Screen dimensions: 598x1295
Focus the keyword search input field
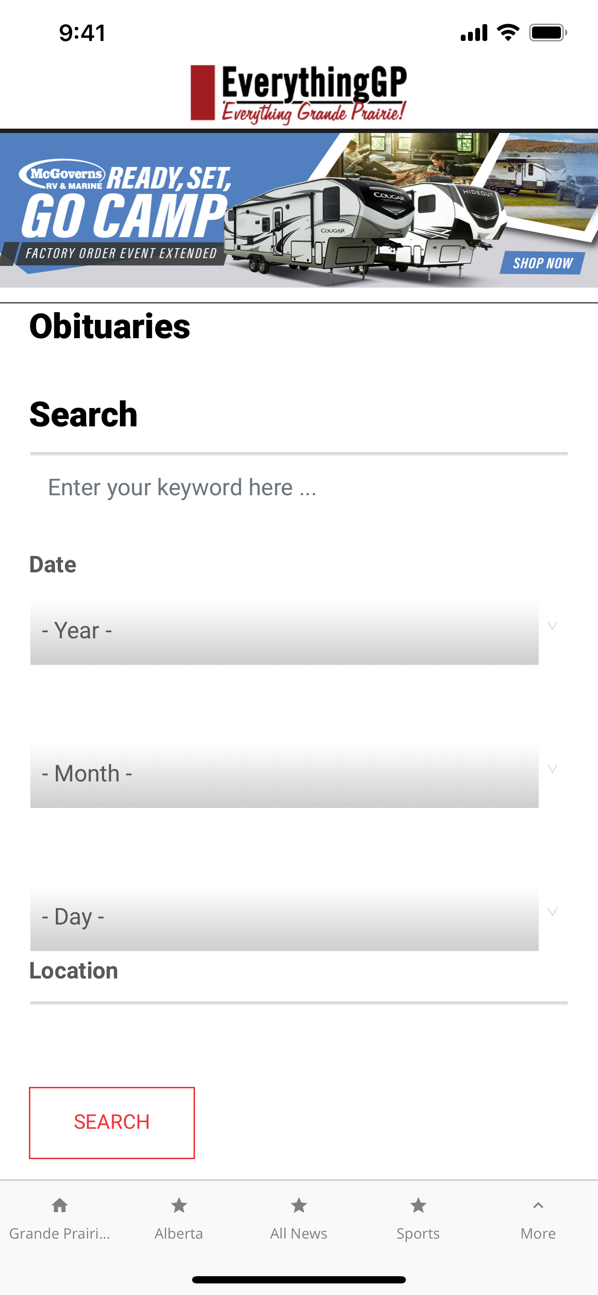[x=299, y=487]
